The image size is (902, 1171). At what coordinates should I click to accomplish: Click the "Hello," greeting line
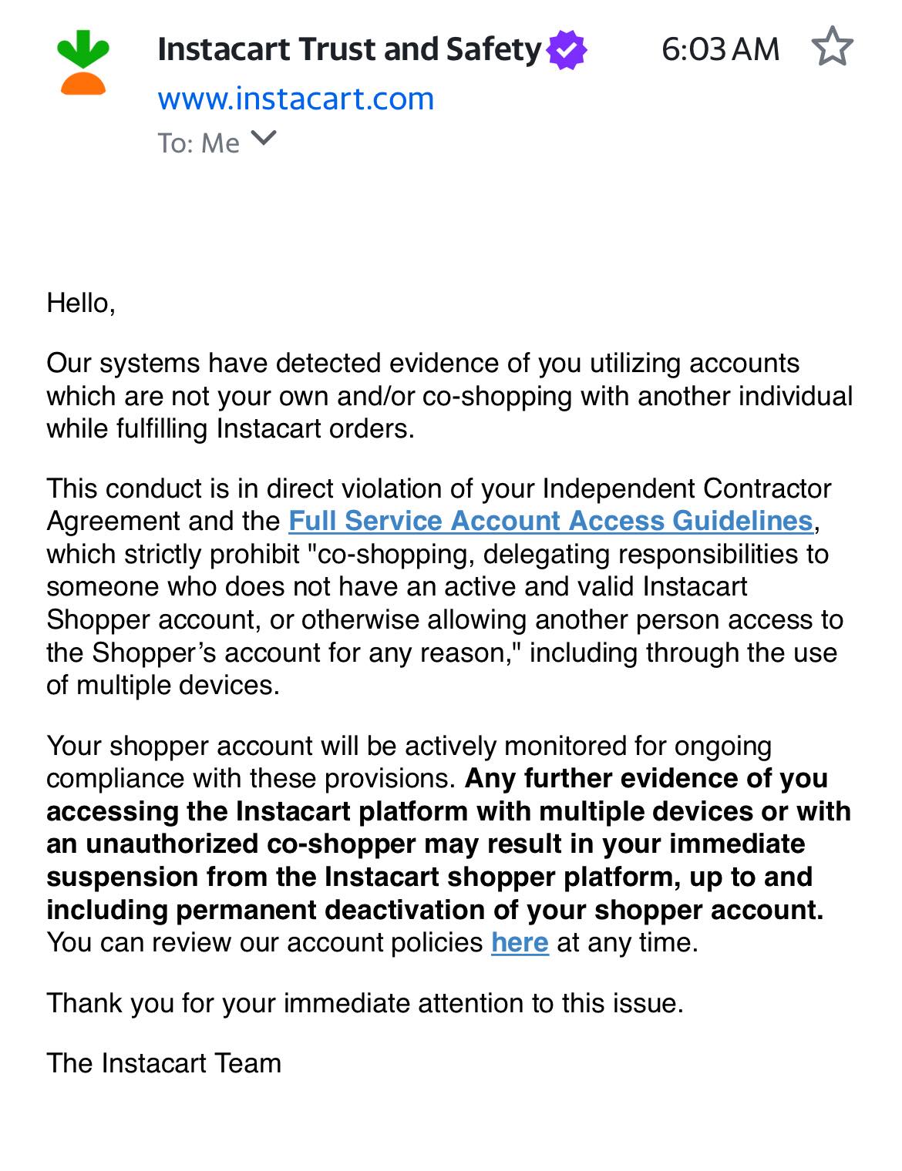(81, 303)
